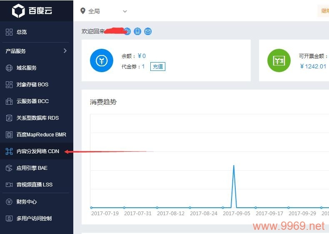Image resolution: width=329 pixels, height=234 pixels.
Task: Click the 2017-07-31 axis label
Action: [x=138, y=214]
